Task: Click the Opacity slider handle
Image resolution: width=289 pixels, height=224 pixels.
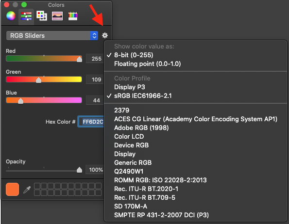Action: [79, 170]
